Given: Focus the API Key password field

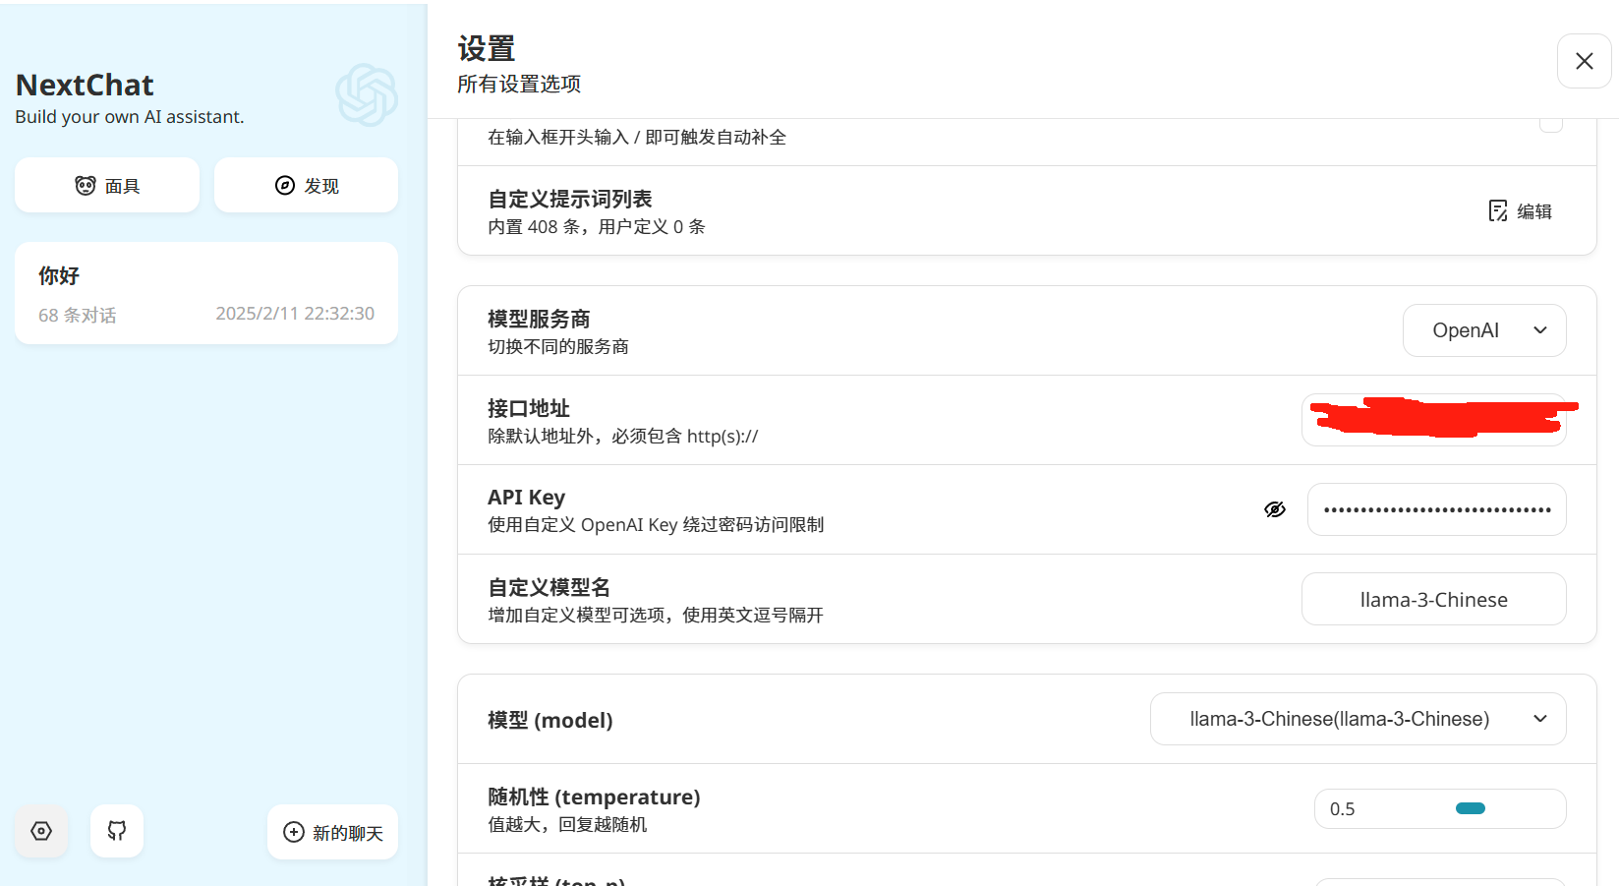Looking at the screenshot, I should pyautogui.click(x=1437, y=509).
